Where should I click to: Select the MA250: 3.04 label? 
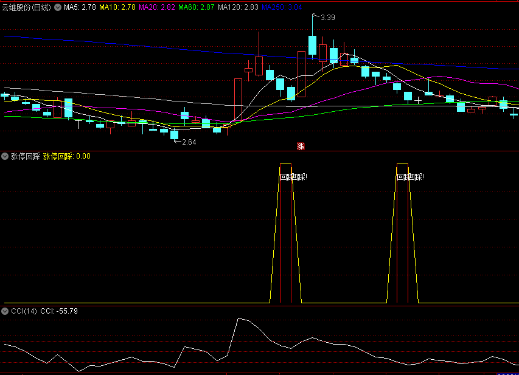pyautogui.click(x=282, y=7)
